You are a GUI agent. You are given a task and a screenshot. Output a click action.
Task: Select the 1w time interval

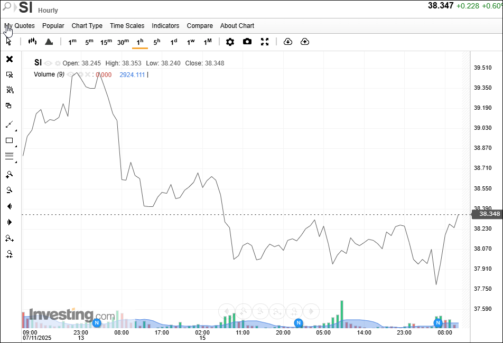[x=191, y=42]
